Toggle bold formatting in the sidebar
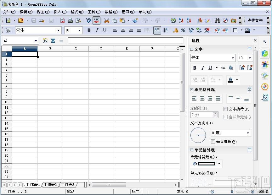272x195 pixels. pyautogui.click(x=195, y=68)
